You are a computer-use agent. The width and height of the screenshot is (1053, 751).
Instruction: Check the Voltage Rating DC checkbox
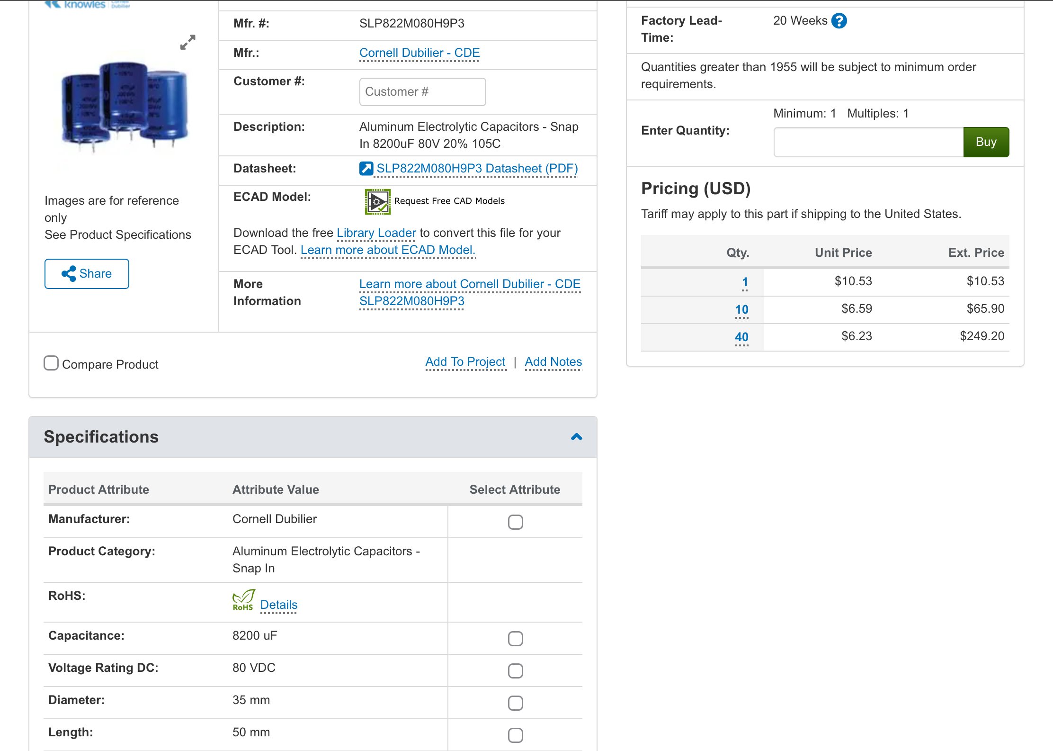coord(515,671)
